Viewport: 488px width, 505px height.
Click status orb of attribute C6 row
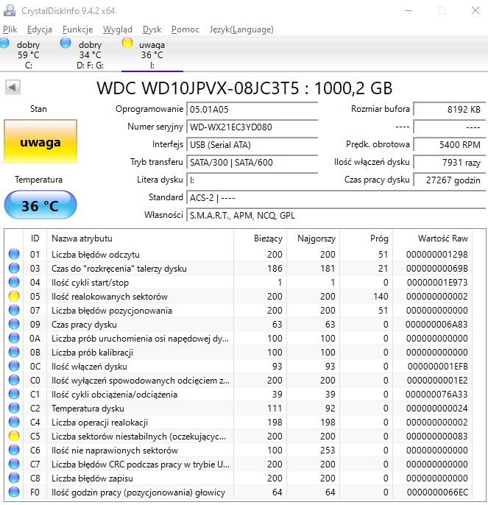coord(14,450)
